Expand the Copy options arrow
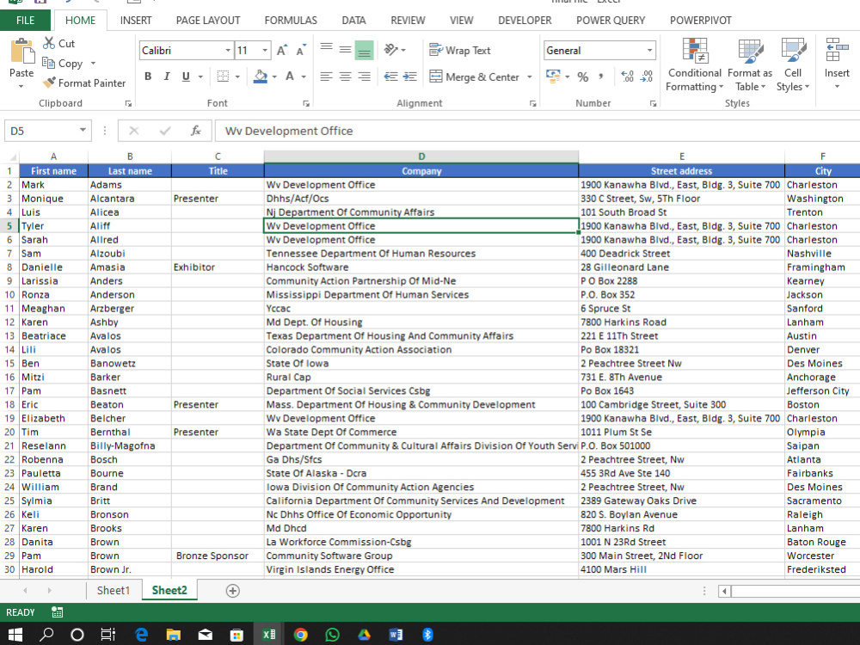The width and height of the screenshot is (860, 645). 93,63
